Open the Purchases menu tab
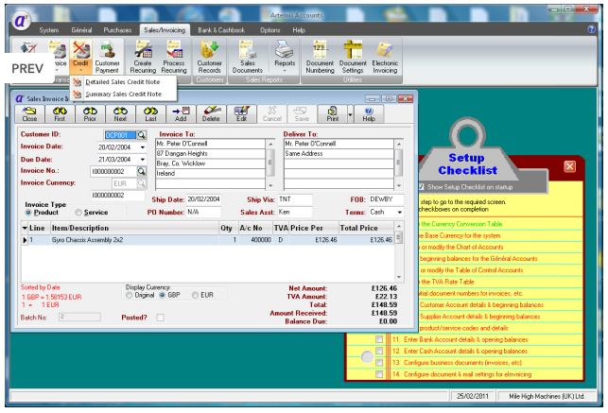 [x=117, y=30]
